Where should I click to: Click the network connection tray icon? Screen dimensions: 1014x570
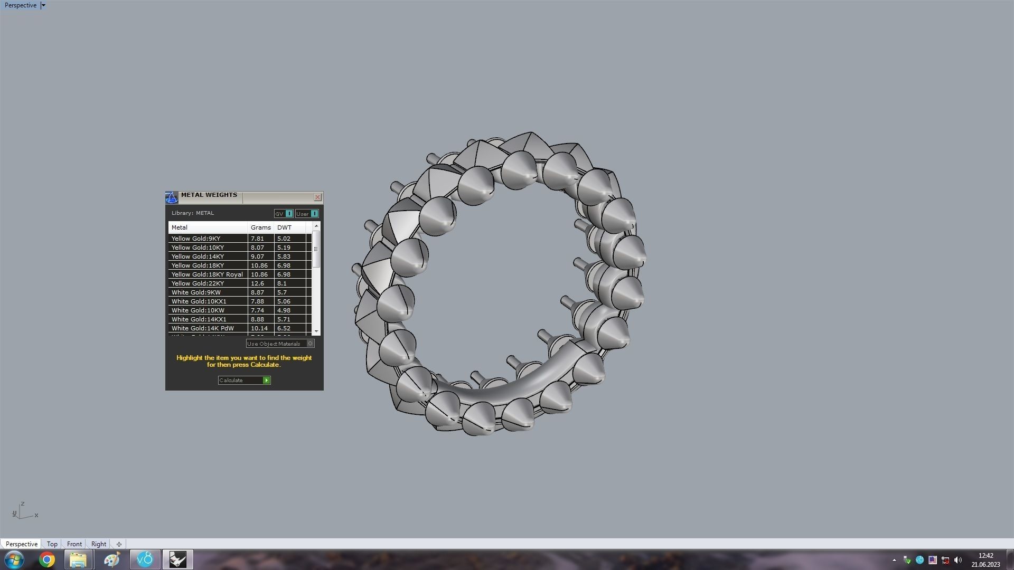[945, 560]
